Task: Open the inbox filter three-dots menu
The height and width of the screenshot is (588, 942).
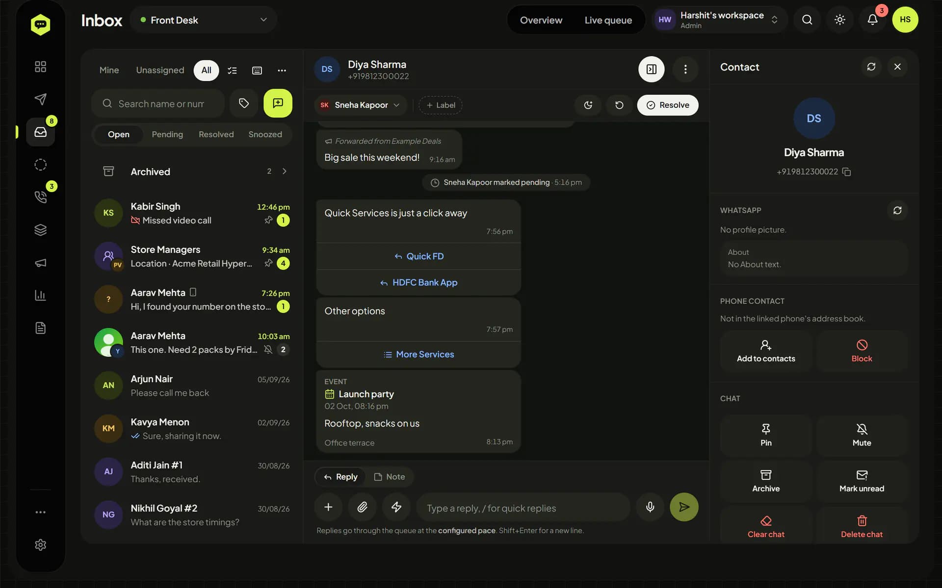Action: 282,71
